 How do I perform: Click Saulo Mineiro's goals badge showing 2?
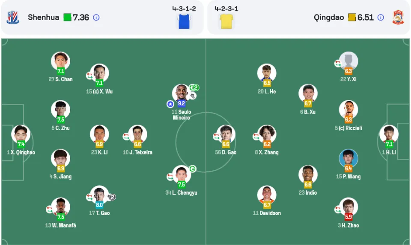(x=194, y=87)
